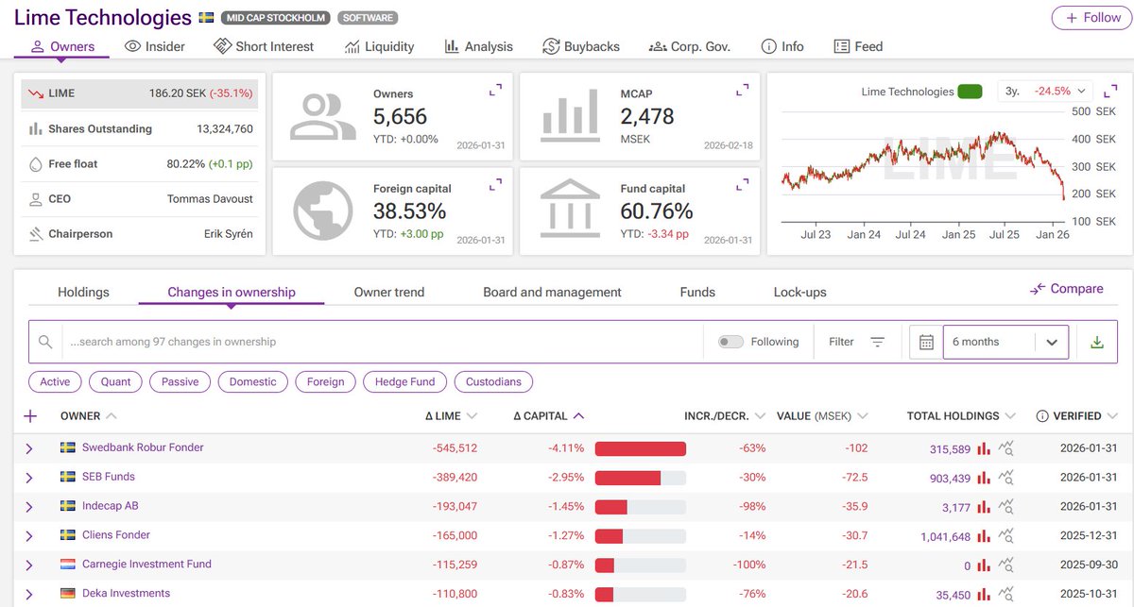The image size is (1134, 607).
Task: Click the Compare link
Action: 1066,289
